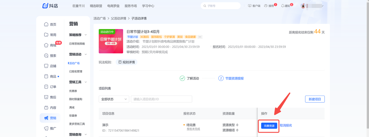Click the 3C数码 tag
Image resolution: width=369 pixels, height=137 pixels.
pyautogui.click(x=144, y=37)
